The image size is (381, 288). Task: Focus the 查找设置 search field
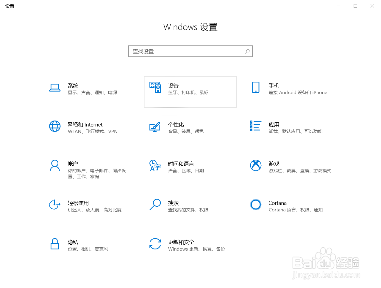click(190, 51)
